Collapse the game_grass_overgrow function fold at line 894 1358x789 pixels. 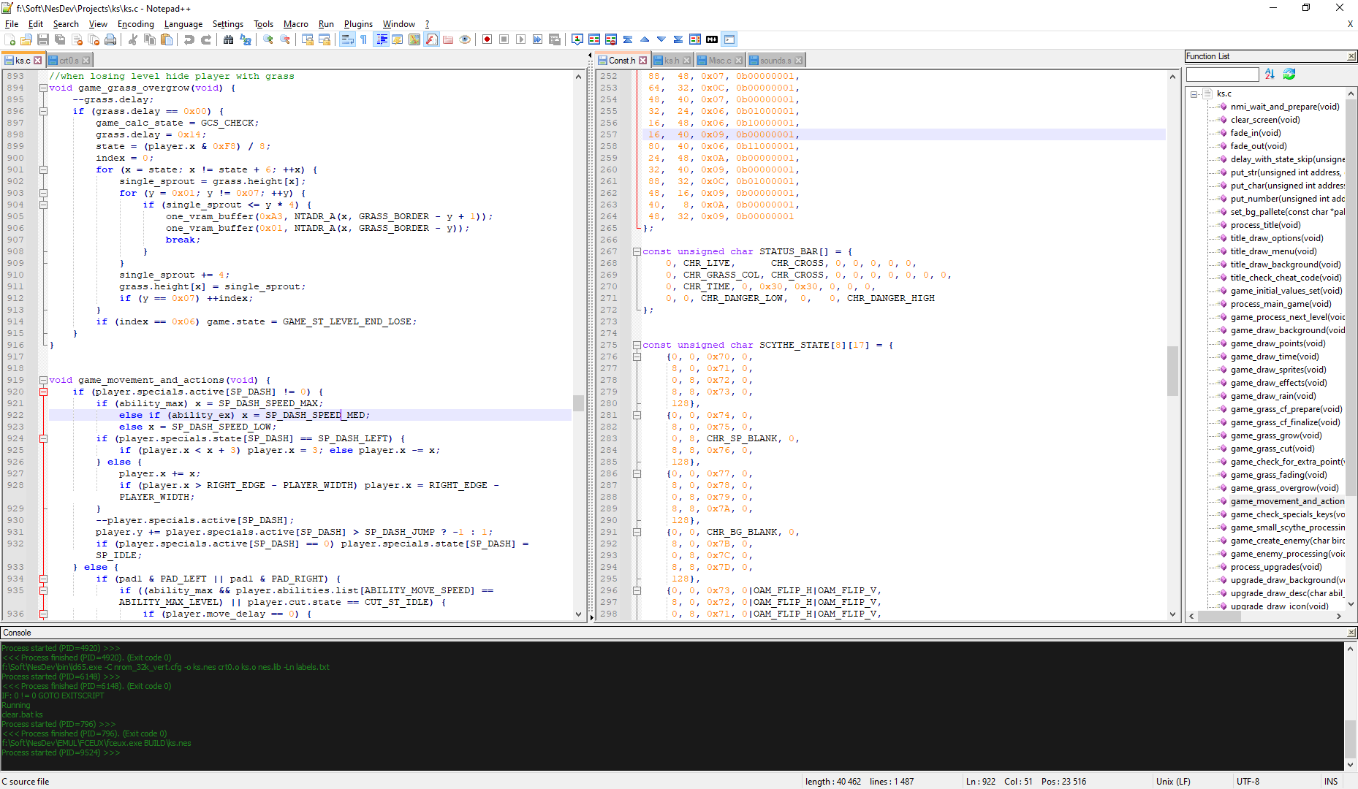click(x=43, y=88)
